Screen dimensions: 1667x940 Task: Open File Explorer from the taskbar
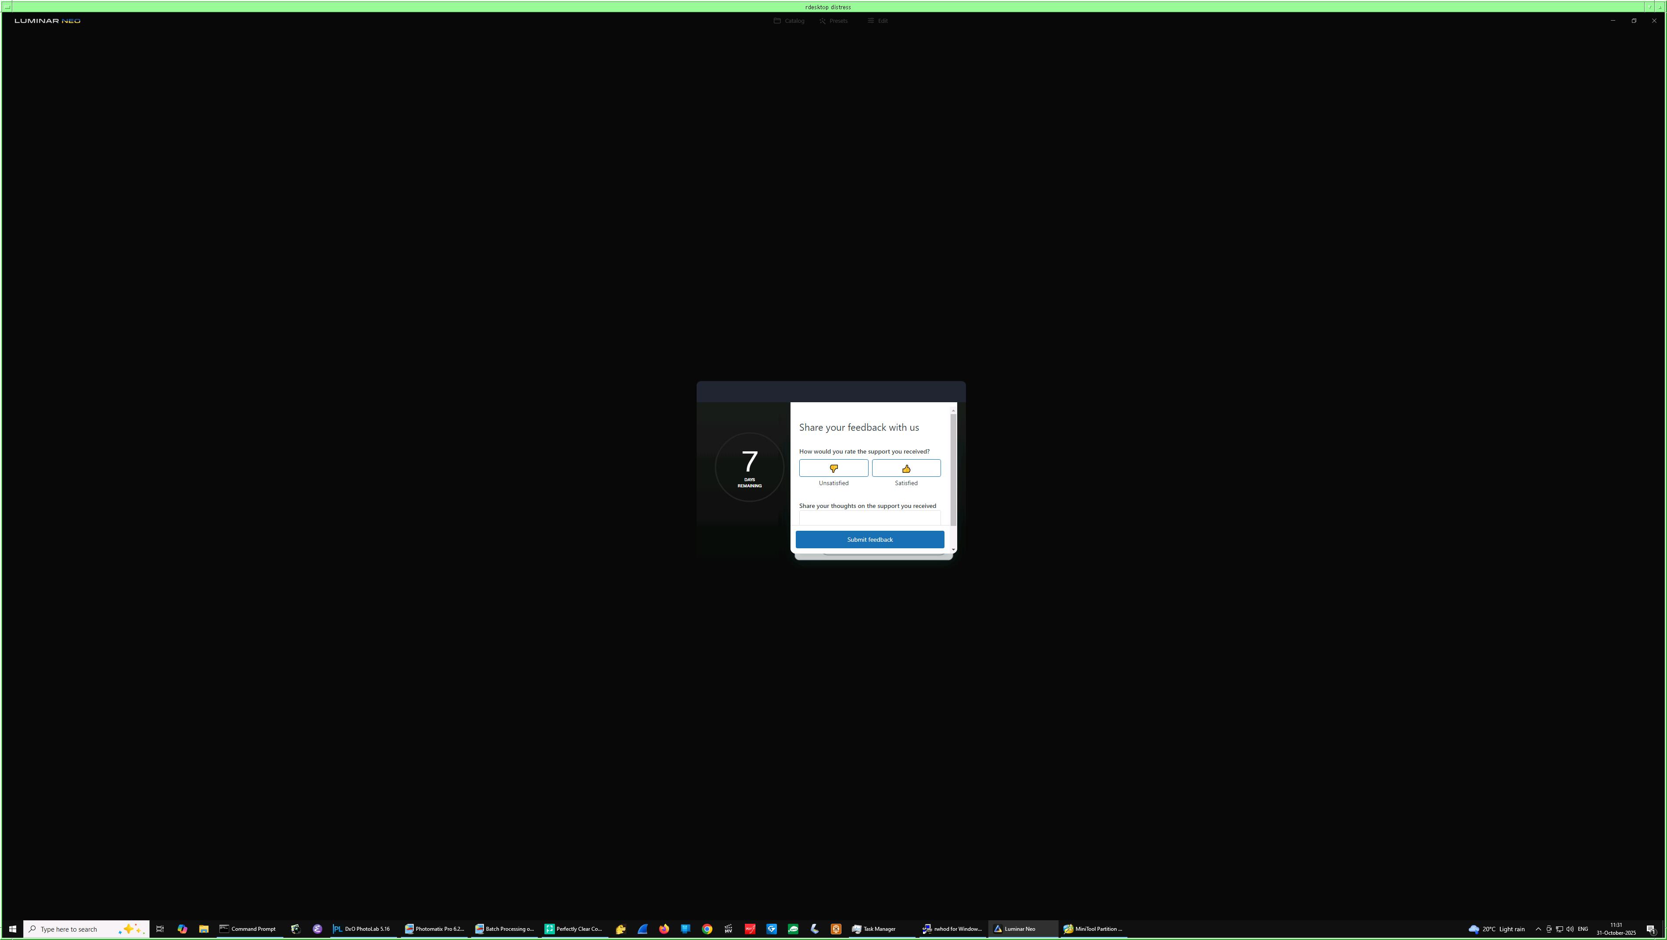(203, 929)
